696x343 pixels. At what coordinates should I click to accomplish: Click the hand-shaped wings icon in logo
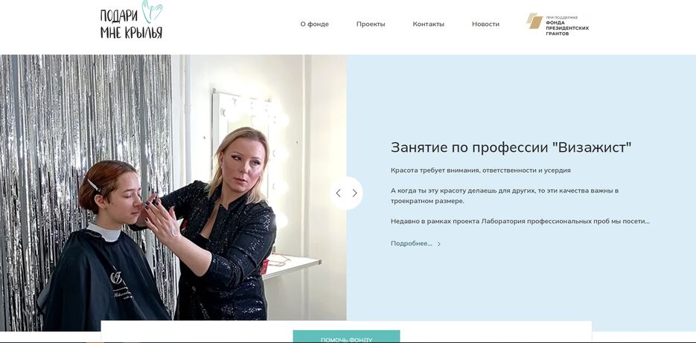(x=152, y=11)
